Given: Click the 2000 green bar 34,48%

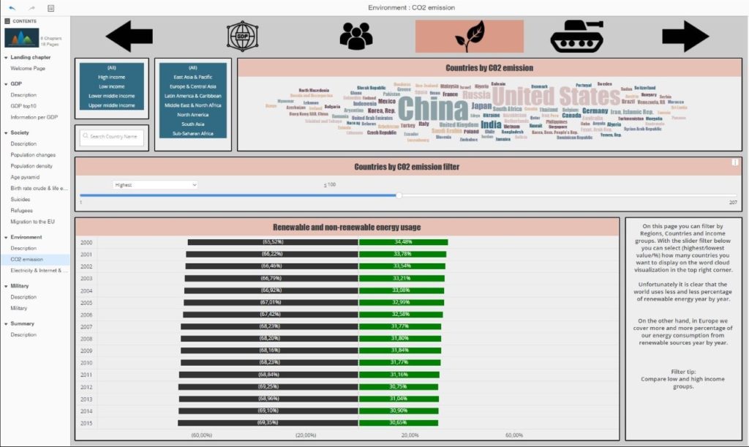Looking at the screenshot, I should click(404, 242).
